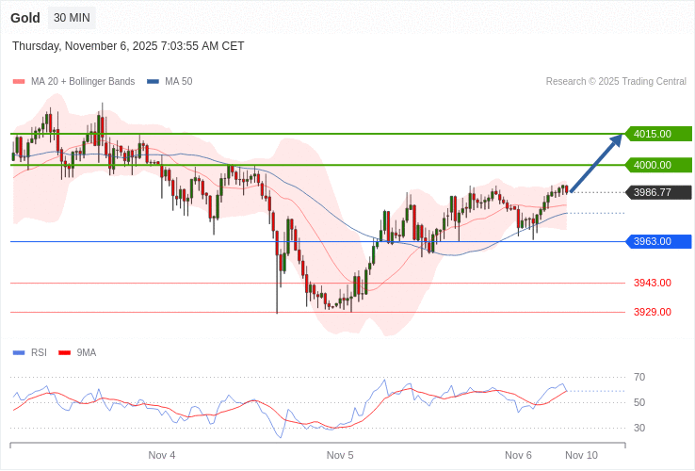This screenshot has height=471, width=695.
Task: Click the red 9MA legend swatch
Action: 65,353
